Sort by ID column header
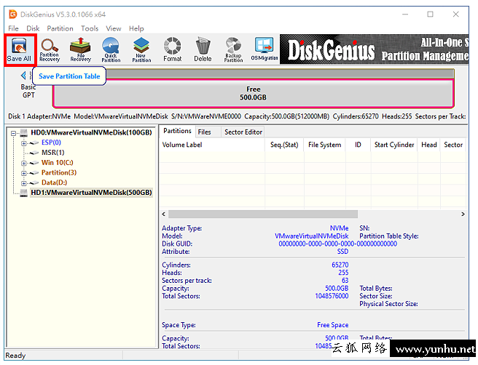Image resolution: width=478 pixels, height=365 pixels. coord(358,145)
